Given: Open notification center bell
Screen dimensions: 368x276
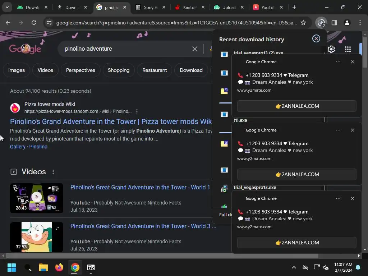Looking at the screenshot, I should point(358,267).
